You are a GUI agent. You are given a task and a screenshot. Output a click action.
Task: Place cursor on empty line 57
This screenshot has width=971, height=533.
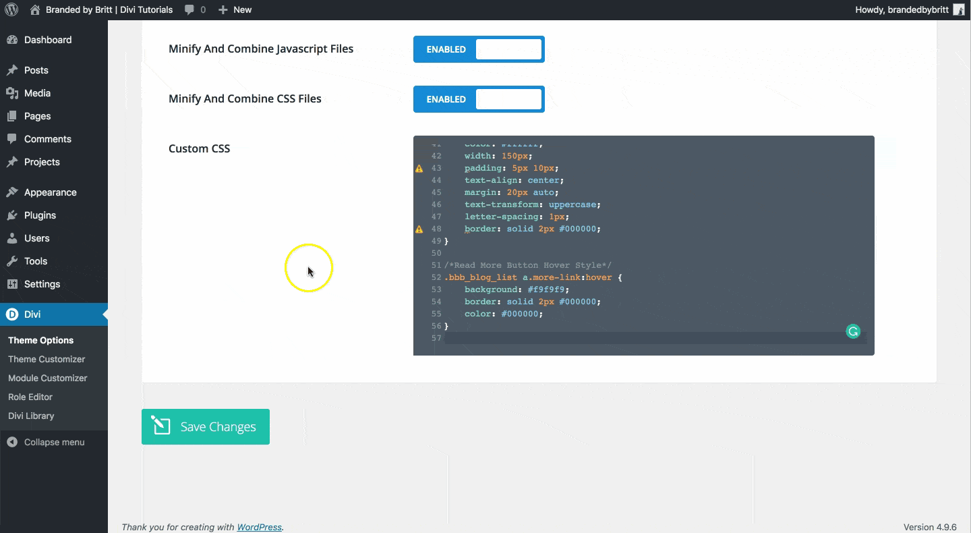655,338
